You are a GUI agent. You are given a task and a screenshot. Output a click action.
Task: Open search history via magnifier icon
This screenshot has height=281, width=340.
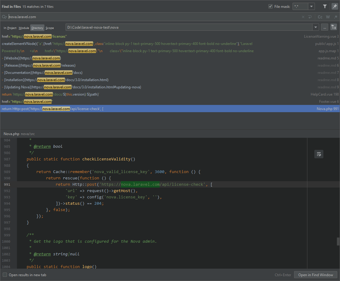click(x=4, y=17)
